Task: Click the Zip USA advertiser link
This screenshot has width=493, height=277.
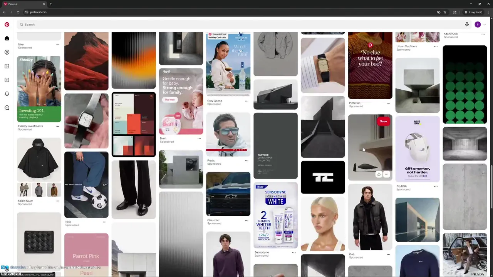Action: pyautogui.click(x=401, y=186)
